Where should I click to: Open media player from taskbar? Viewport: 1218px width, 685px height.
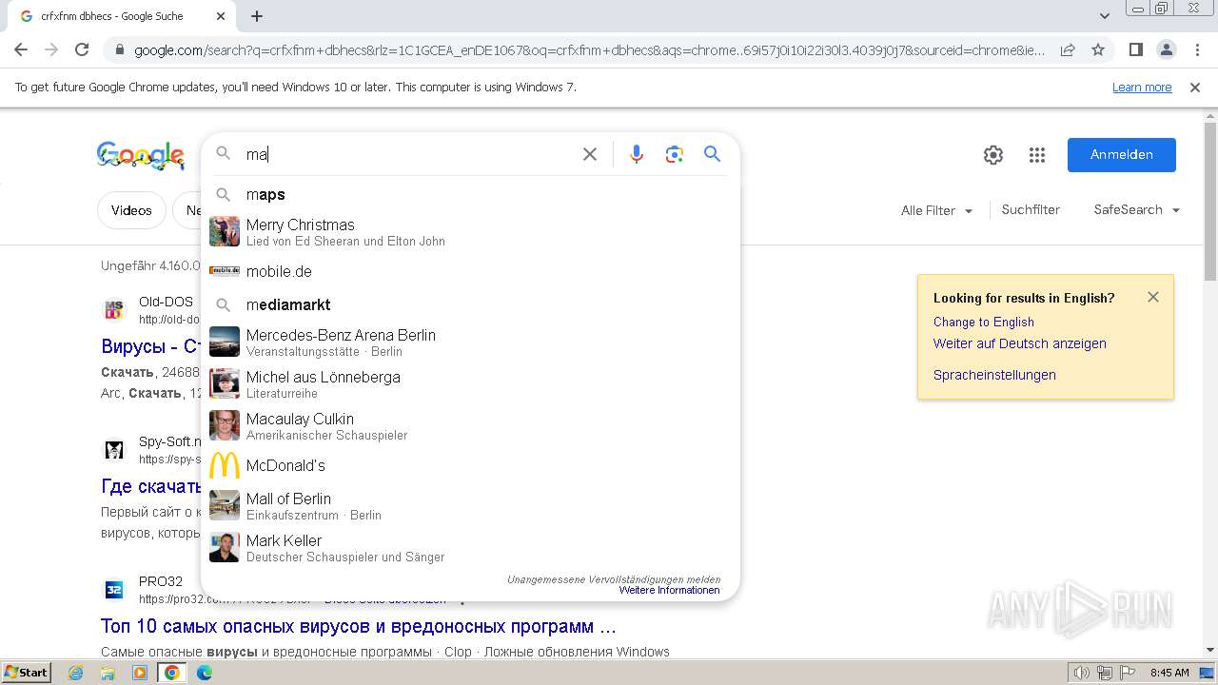point(140,673)
